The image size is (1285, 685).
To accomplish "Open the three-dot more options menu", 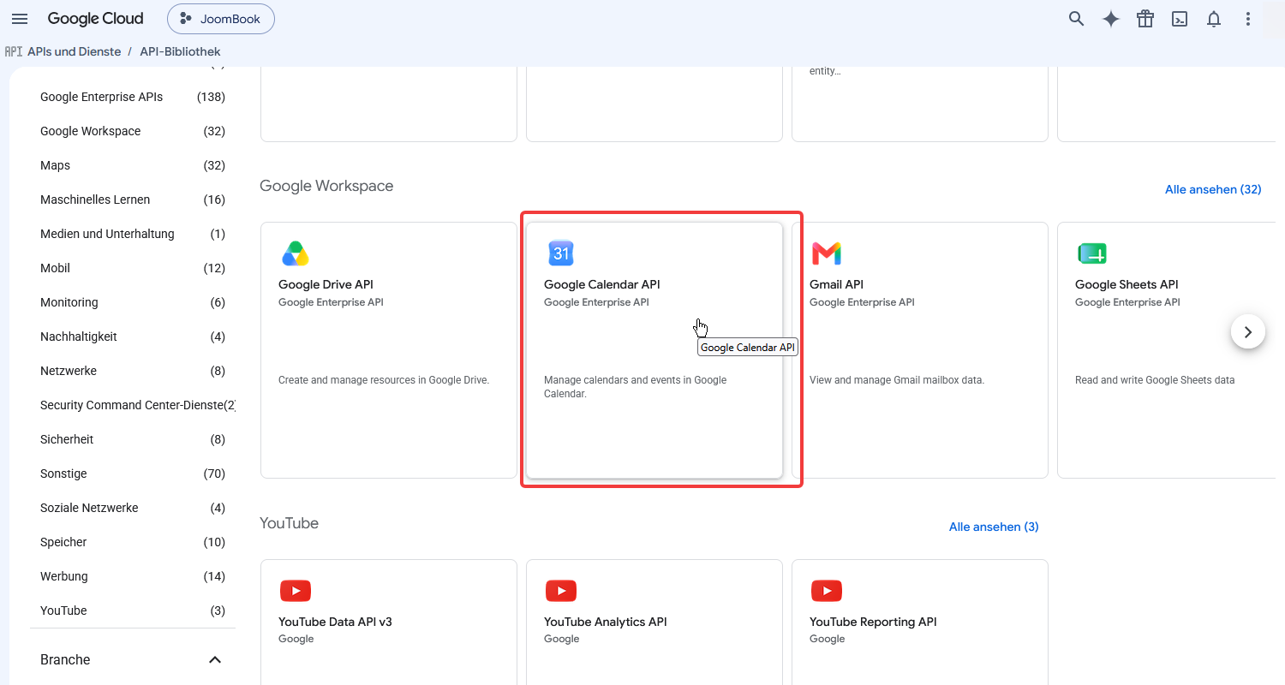I will (1248, 19).
